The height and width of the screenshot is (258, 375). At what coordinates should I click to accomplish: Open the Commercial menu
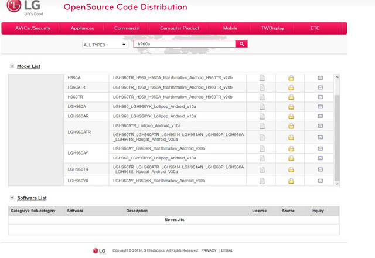pyautogui.click(x=127, y=28)
